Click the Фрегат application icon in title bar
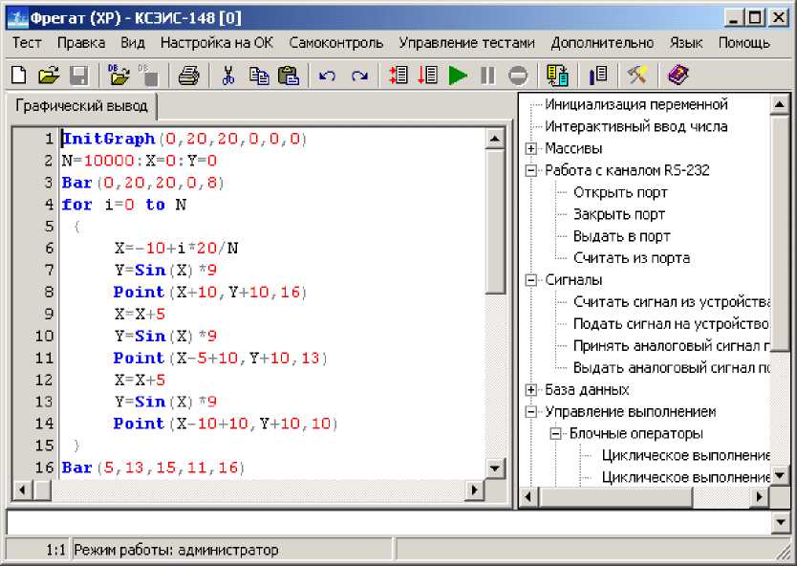Screen dimensions: 797x566 point(17,19)
